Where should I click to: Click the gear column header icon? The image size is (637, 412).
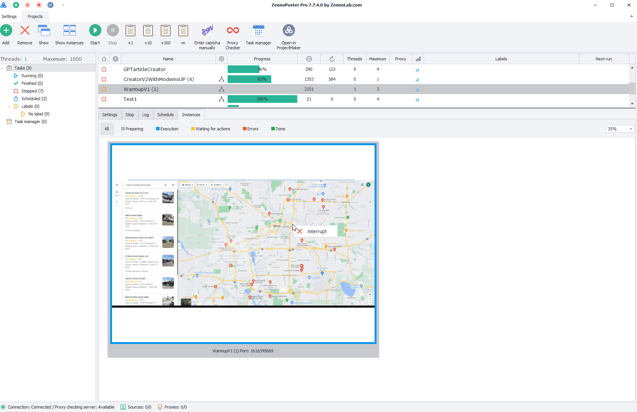(222, 59)
